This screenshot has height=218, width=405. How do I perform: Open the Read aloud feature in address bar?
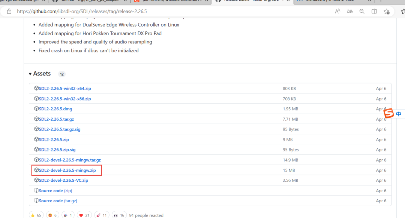pyautogui.click(x=337, y=11)
